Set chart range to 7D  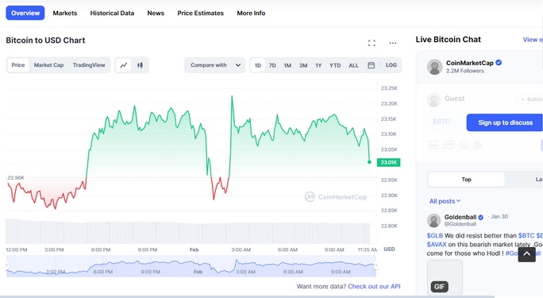coord(272,65)
